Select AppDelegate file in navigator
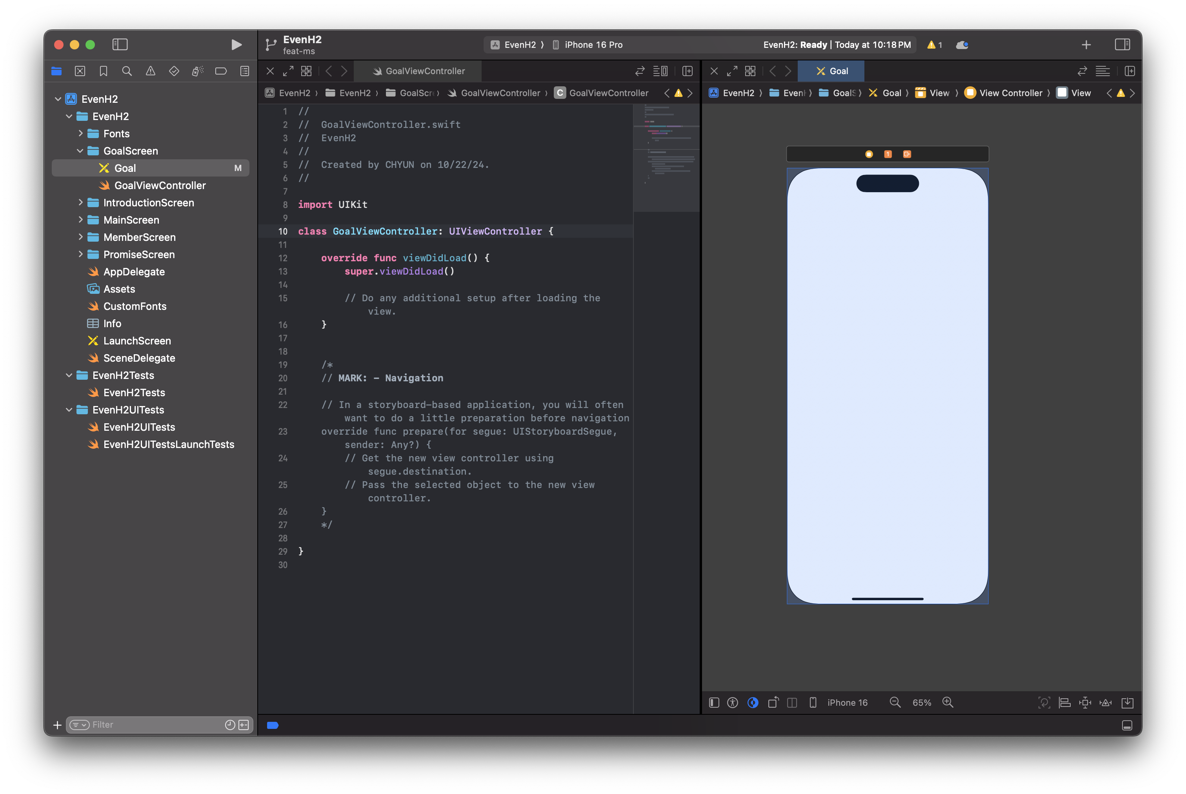Screen dimensions: 1186x794 pyautogui.click(x=134, y=272)
